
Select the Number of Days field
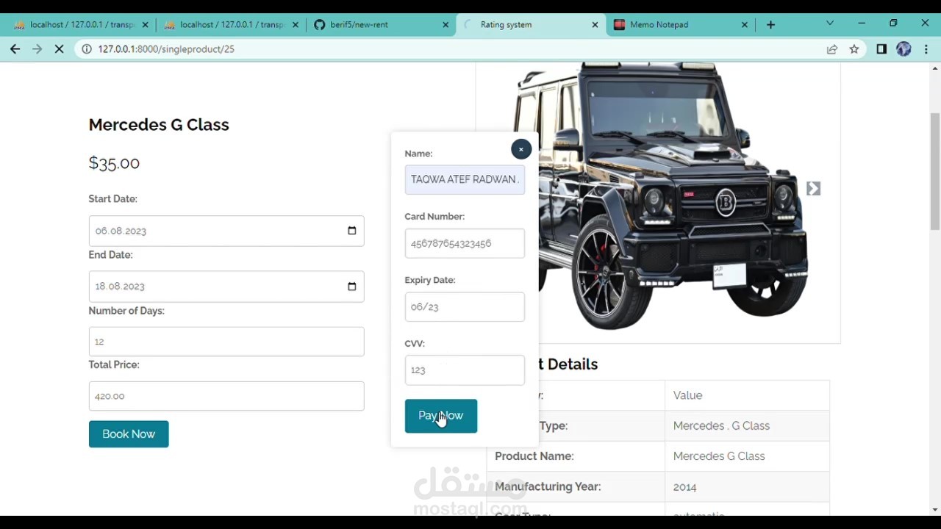pyautogui.click(x=226, y=342)
